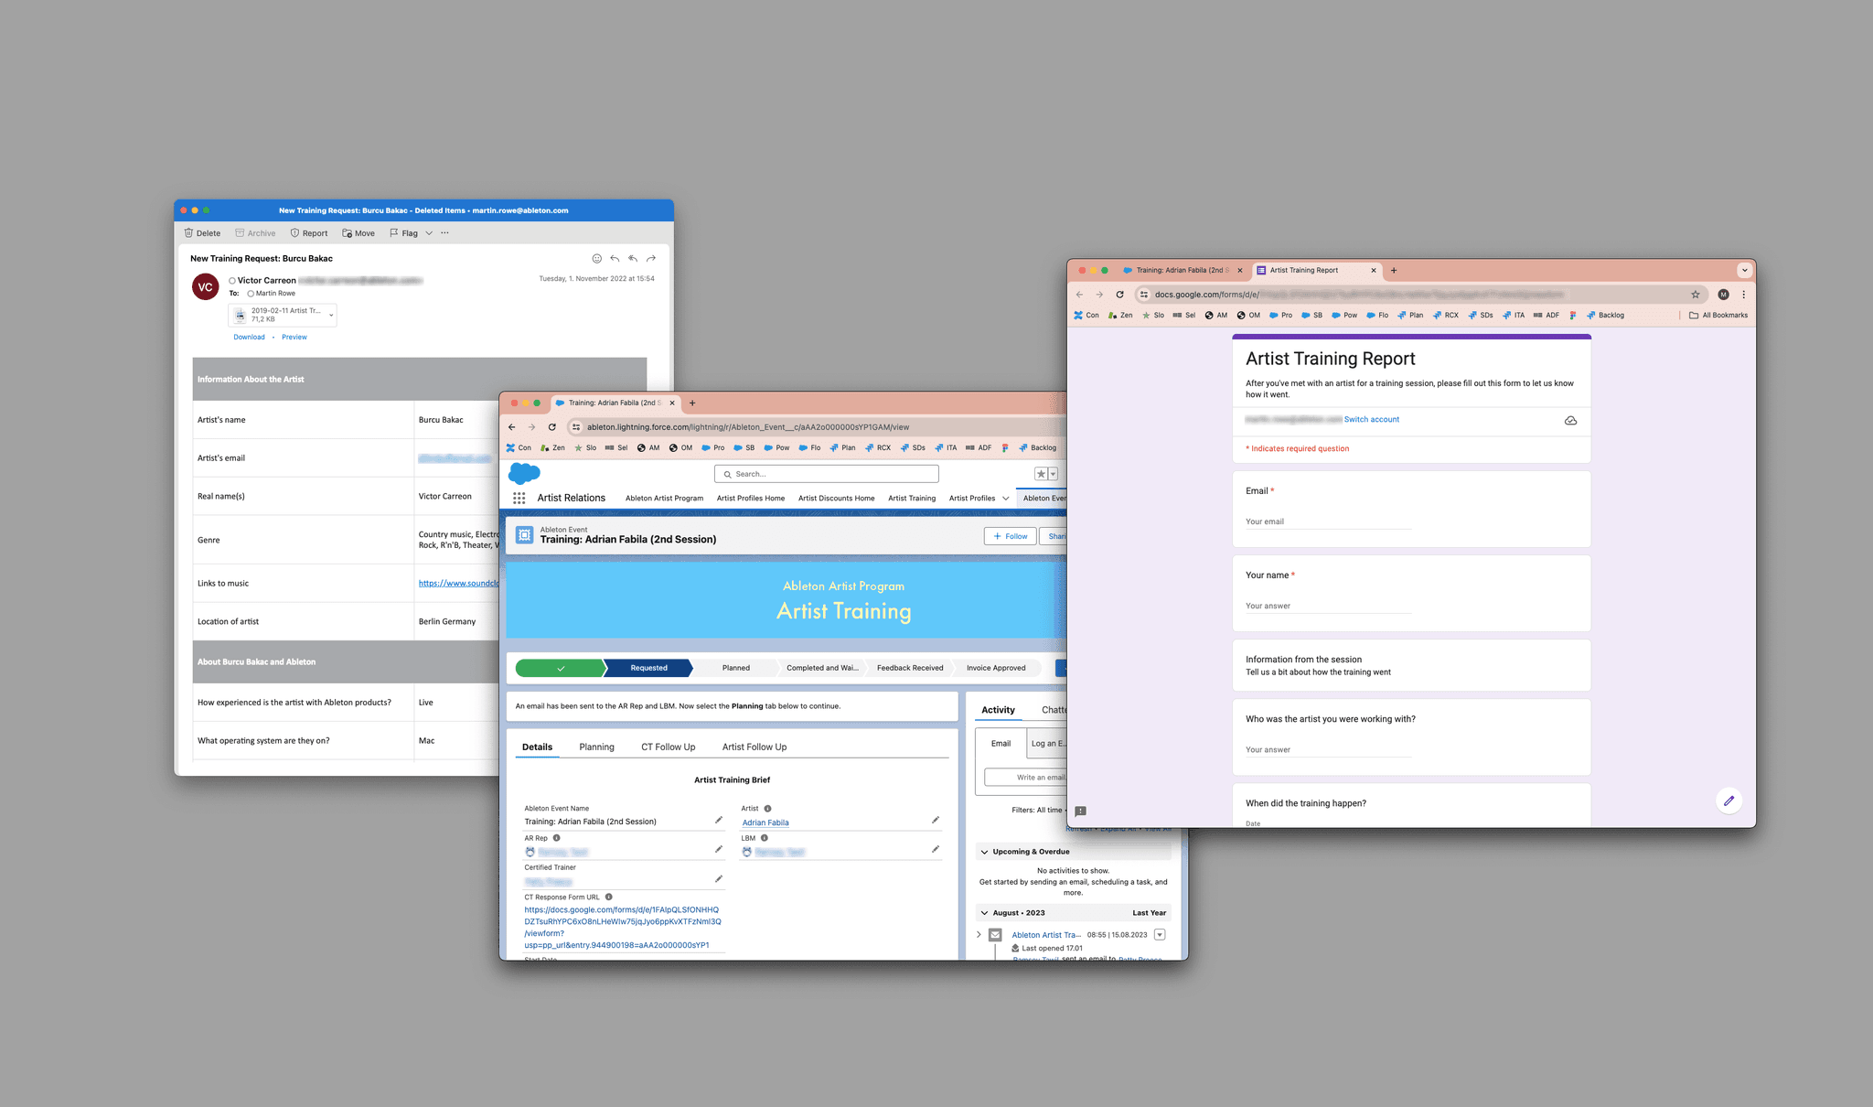Screen dimensions: 1873x1107
Task: Click the edit pencil floating button on form
Action: point(1729,801)
